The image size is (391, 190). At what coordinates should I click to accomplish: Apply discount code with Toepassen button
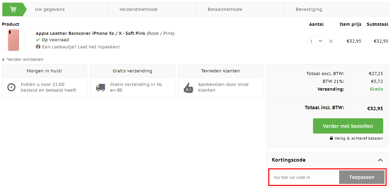coord(361,177)
